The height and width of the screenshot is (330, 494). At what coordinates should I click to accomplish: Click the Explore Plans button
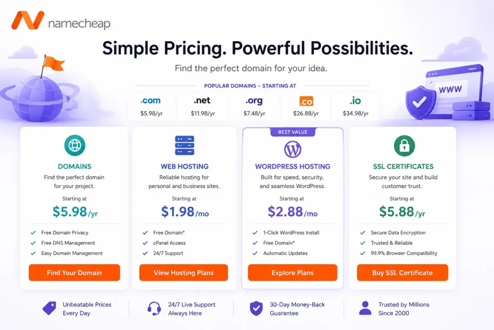click(x=293, y=273)
